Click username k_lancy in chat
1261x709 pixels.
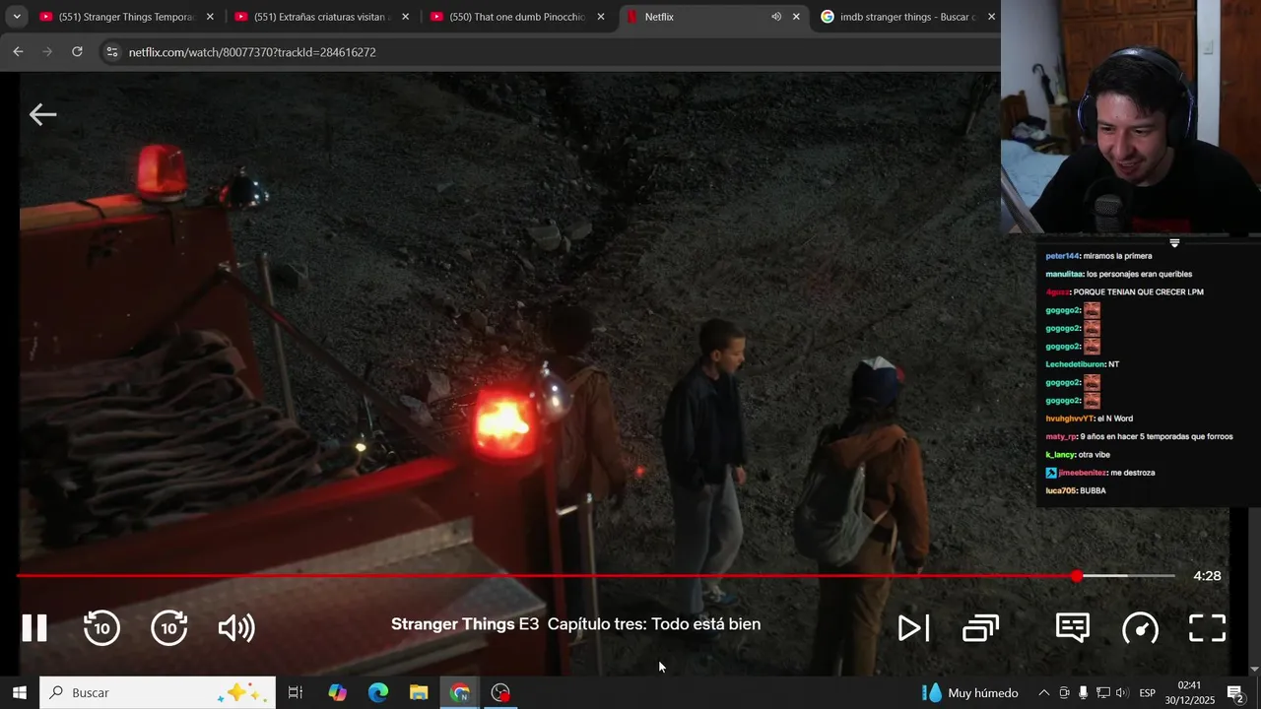click(x=1060, y=455)
